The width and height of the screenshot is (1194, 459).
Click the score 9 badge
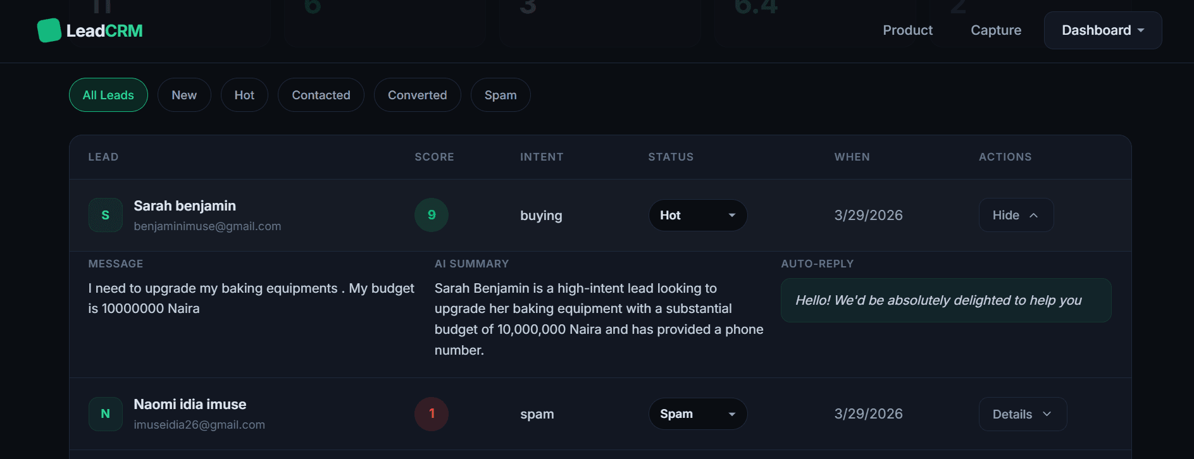pos(432,215)
